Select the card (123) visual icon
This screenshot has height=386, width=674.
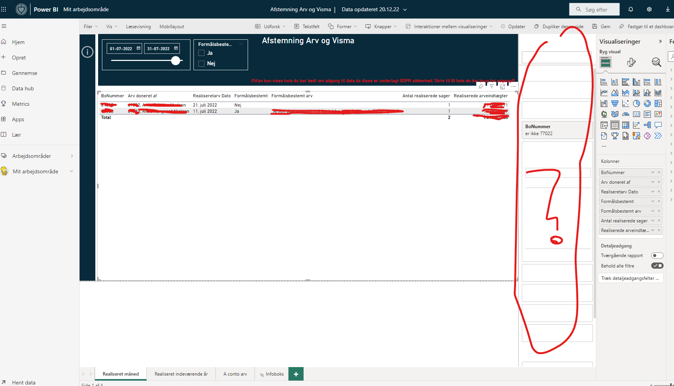point(637,114)
